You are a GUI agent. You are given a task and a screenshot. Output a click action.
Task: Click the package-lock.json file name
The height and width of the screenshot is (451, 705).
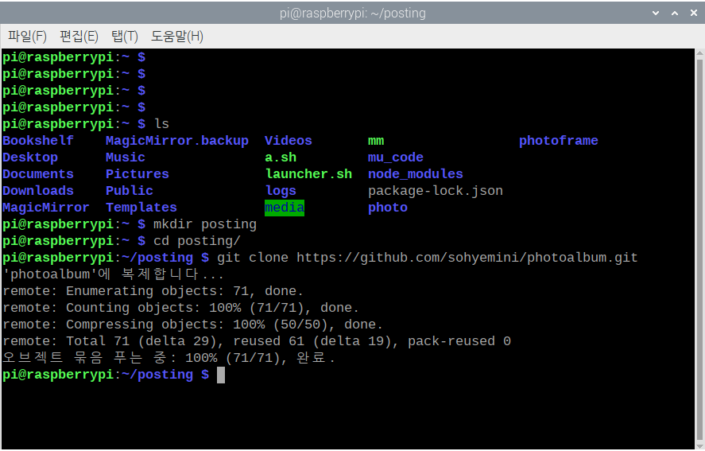(436, 191)
